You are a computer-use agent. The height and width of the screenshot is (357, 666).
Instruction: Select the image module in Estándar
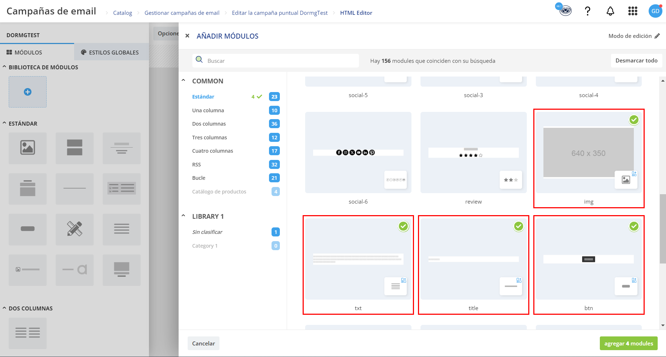point(27,148)
